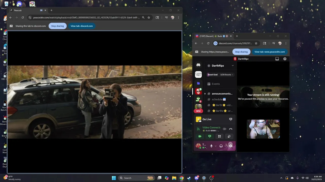Toggle screen sharing in Discord
Viewport: 325px width, 182px height.
[x=210, y=136]
